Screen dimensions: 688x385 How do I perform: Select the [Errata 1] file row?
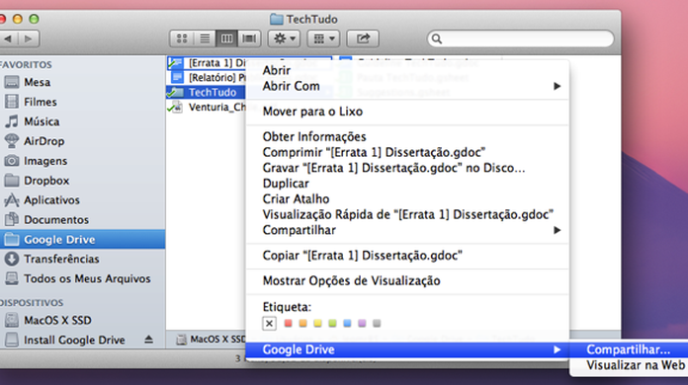206,62
